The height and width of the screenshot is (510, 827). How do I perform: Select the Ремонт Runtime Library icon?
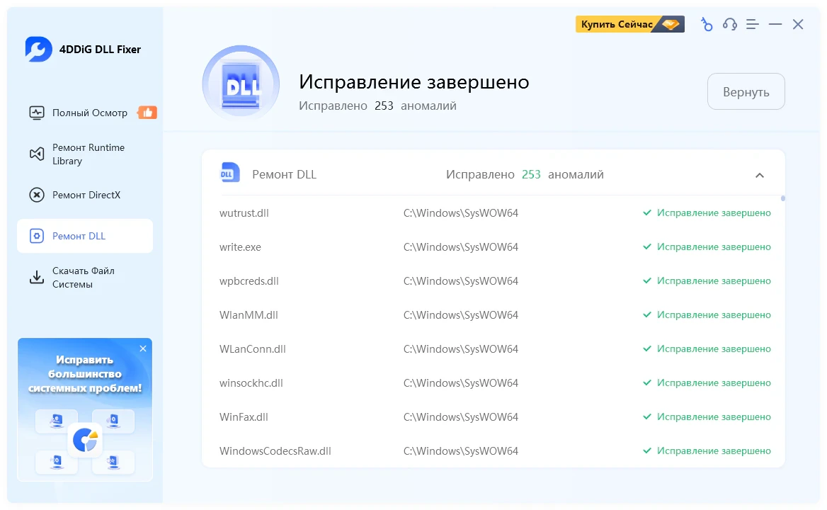pos(37,154)
